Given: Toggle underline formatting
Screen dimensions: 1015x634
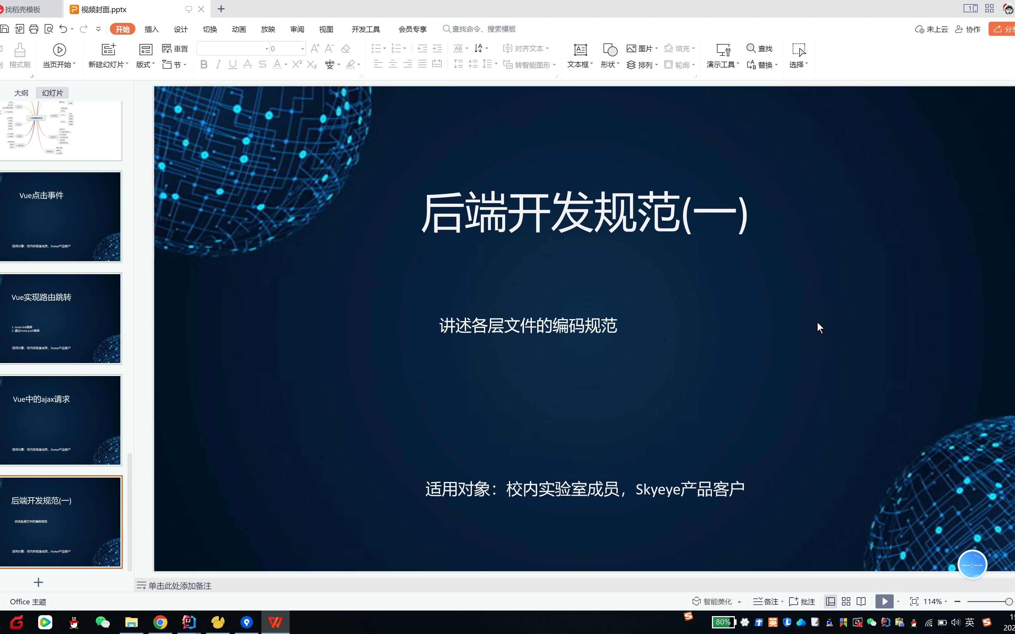Looking at the screenshot, I should tap(233, 64).
